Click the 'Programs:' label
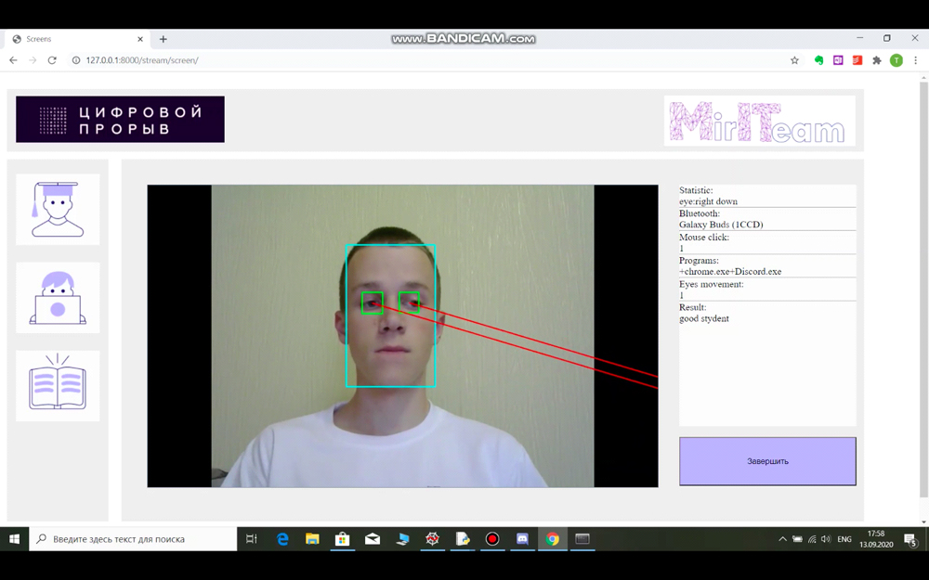The image size is (929, 580). (699, 261)
